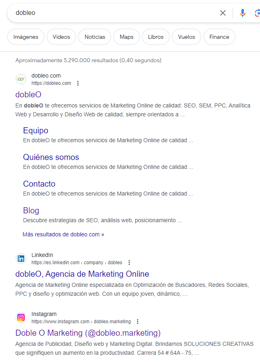This screenshot has height=362, width=260.
Task: Open the three-dot menu beside dobleo.com URL
Action: click(78, 83)
